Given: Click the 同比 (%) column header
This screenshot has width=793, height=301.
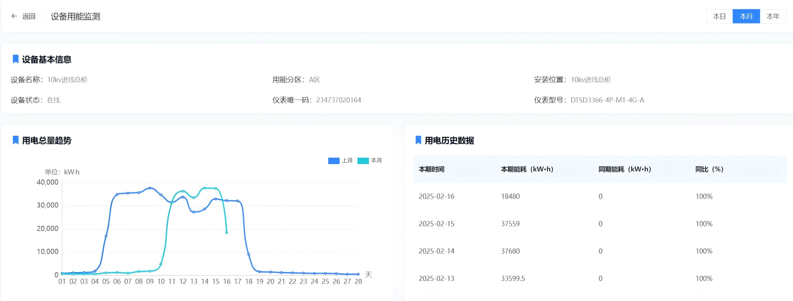Looking at the screenshot, I should pos(709,169).
